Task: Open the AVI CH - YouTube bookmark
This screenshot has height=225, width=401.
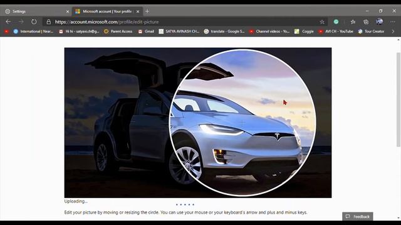Action: (336, 31)
